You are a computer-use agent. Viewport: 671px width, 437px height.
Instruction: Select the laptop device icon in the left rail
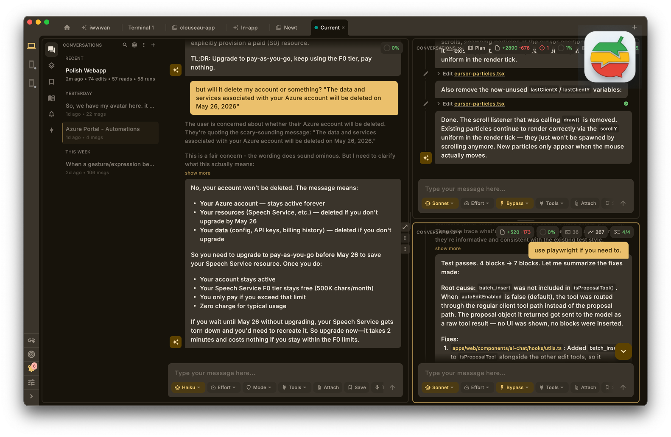tap(31, 46)
